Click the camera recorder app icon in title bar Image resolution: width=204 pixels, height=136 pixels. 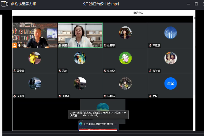5,4
